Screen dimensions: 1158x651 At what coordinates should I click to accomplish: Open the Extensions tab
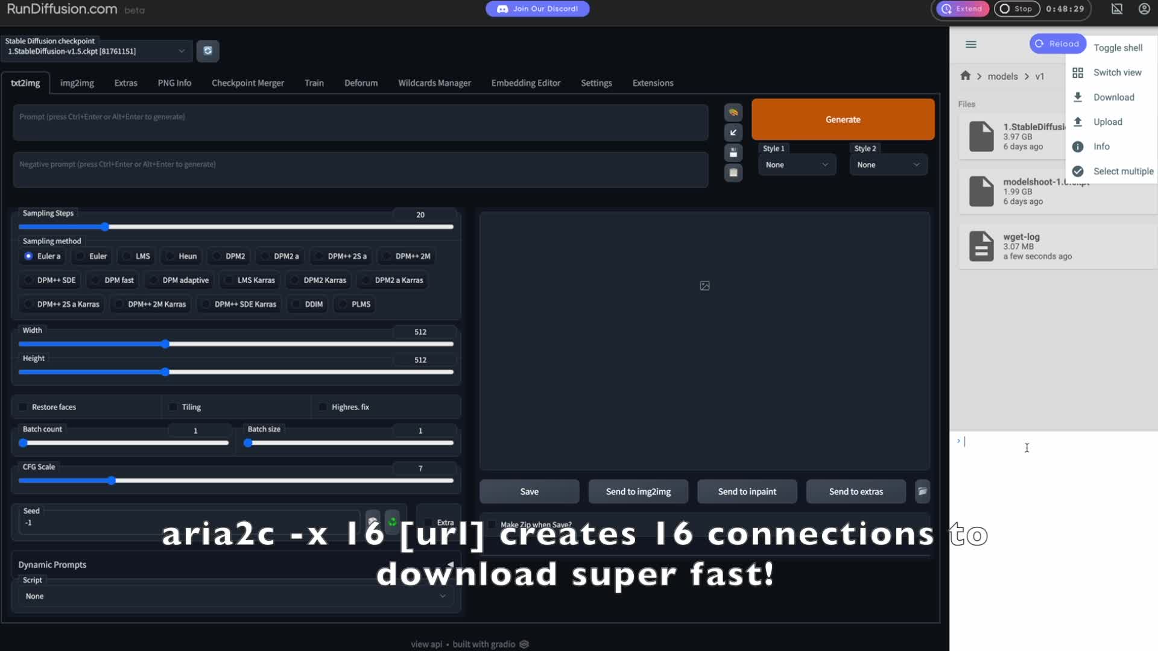point(653,83)
